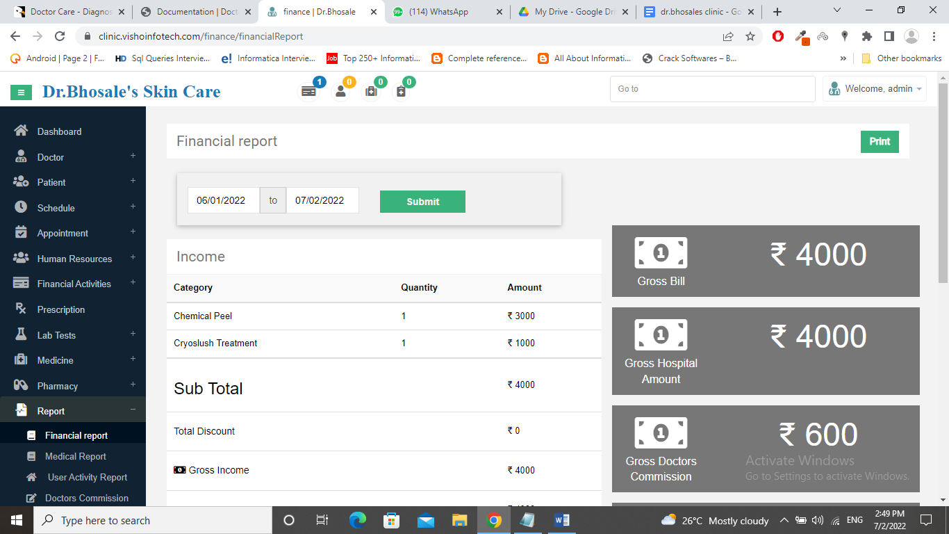Click the Prescription Rx icon in sidebar
Viewport: 949px width, 534px height.
[x=21, y=309]
